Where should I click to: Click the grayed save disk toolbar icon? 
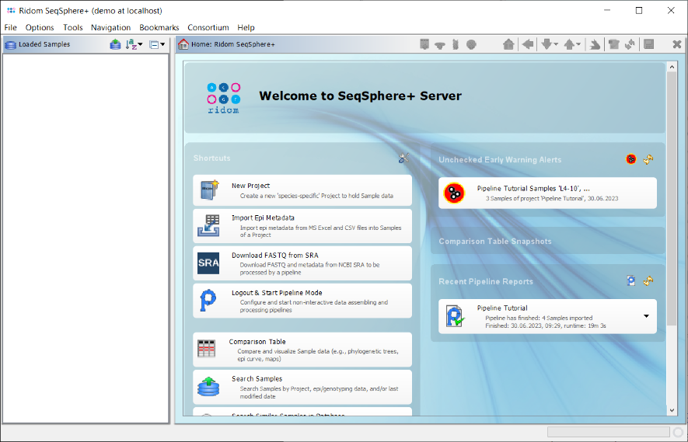648,44
